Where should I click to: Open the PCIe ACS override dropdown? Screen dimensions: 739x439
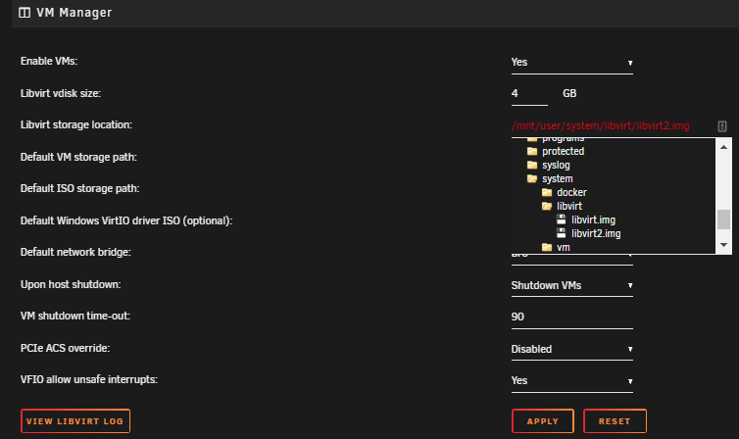pyautogui.click(x=571, y=350)
